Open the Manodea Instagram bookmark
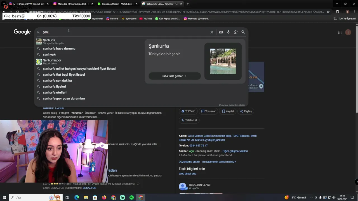The height and width of the screenshot is (201, 358). click(x=197, y=19)
